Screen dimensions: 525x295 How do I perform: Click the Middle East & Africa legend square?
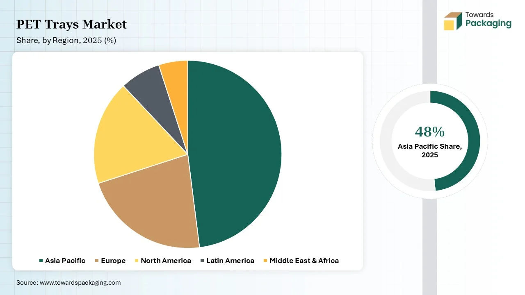pos(265,261)
